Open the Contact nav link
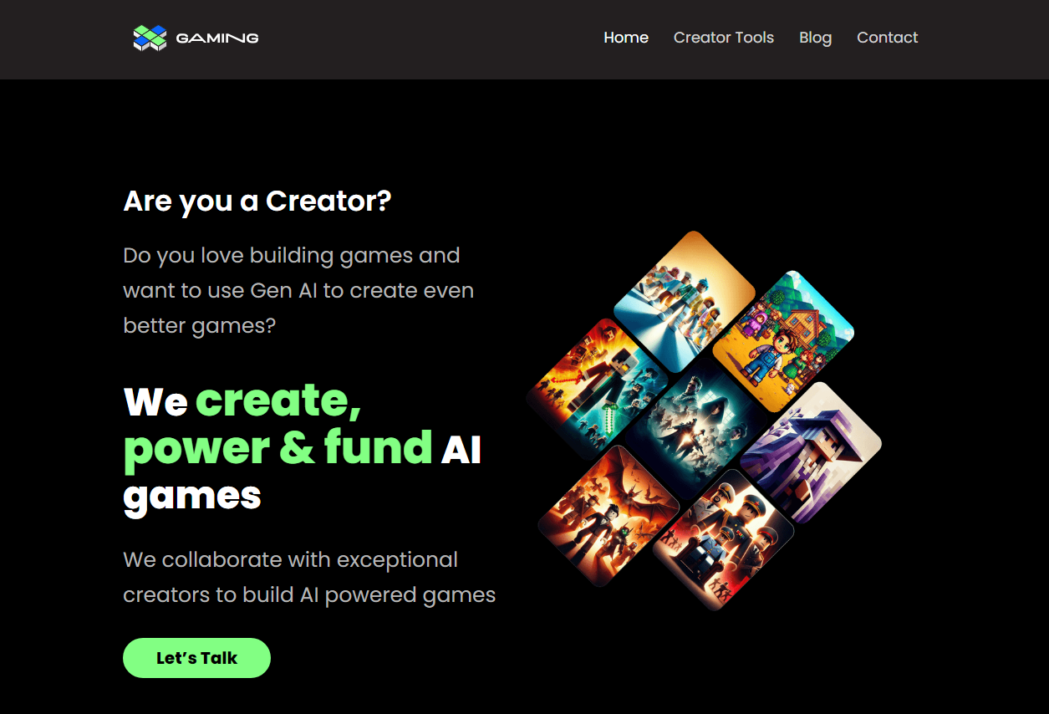The height and width of the screenshot is (714, 1049). tap(888, 38)
